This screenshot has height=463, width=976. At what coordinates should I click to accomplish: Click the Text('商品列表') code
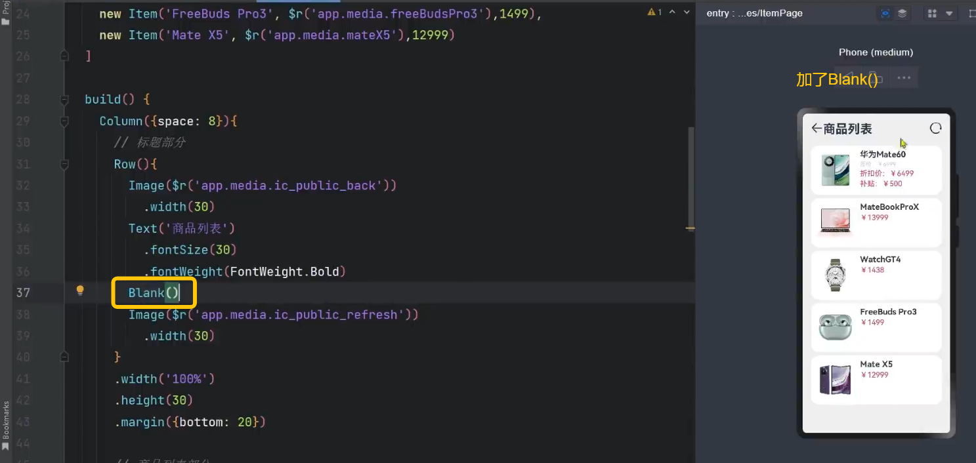point(182,228)
